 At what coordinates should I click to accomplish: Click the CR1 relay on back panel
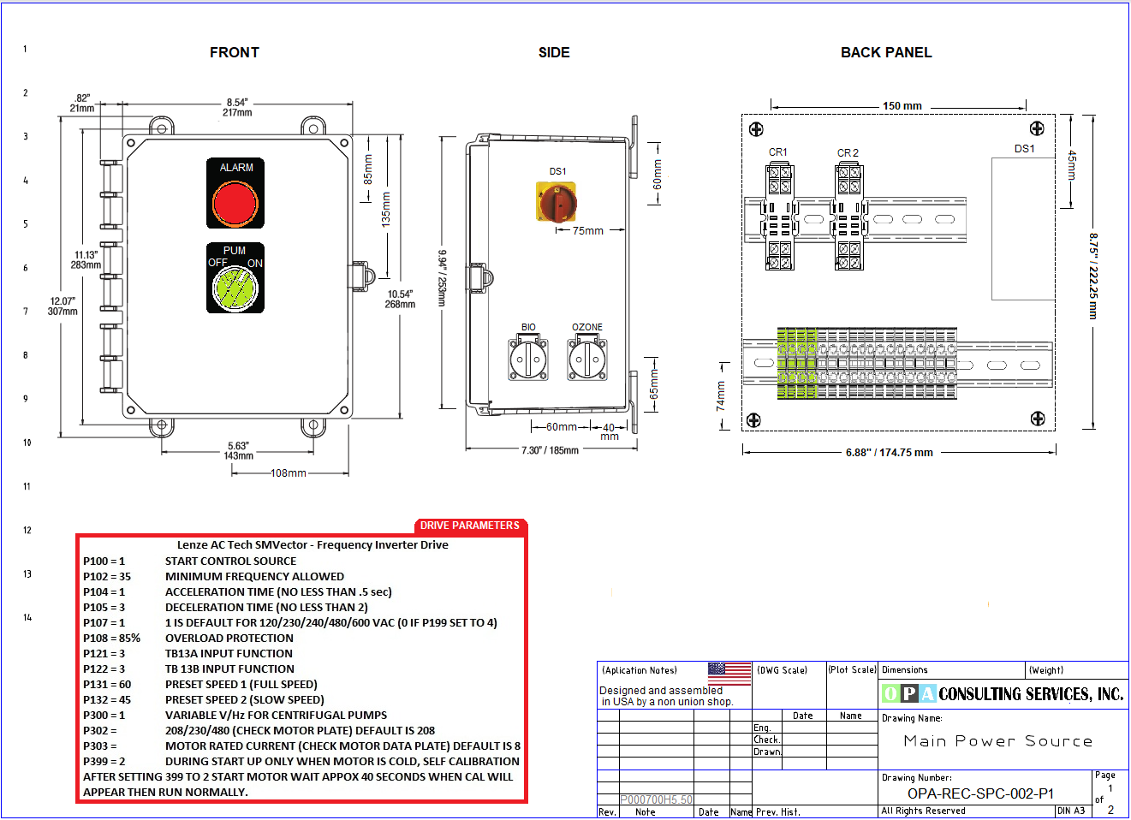pos(779,217)
